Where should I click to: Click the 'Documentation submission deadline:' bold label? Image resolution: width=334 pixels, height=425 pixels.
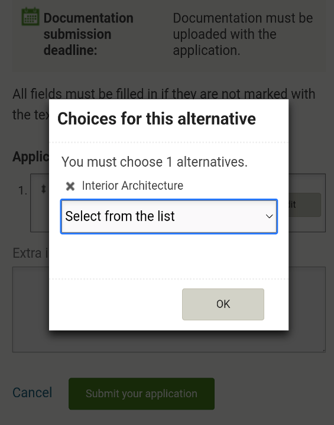point(89,34)
